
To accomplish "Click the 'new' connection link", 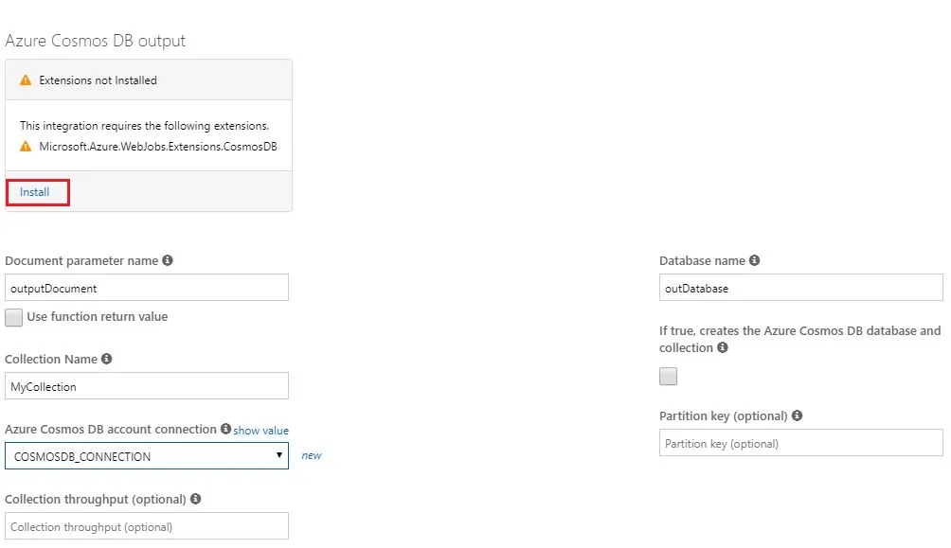I will click(x=311, y=455).
